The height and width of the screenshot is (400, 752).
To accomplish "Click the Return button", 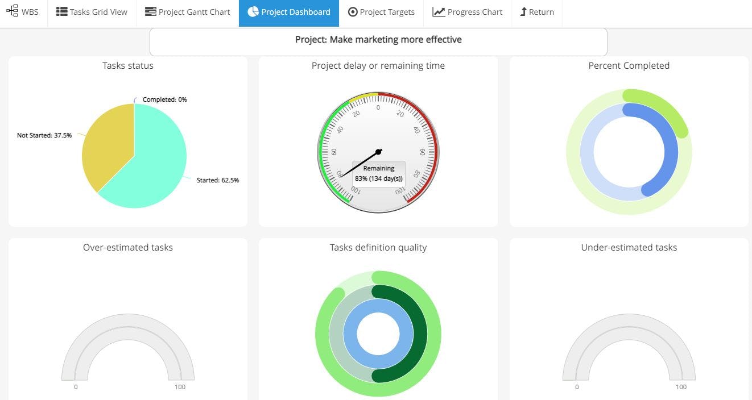I will (536, 11).
